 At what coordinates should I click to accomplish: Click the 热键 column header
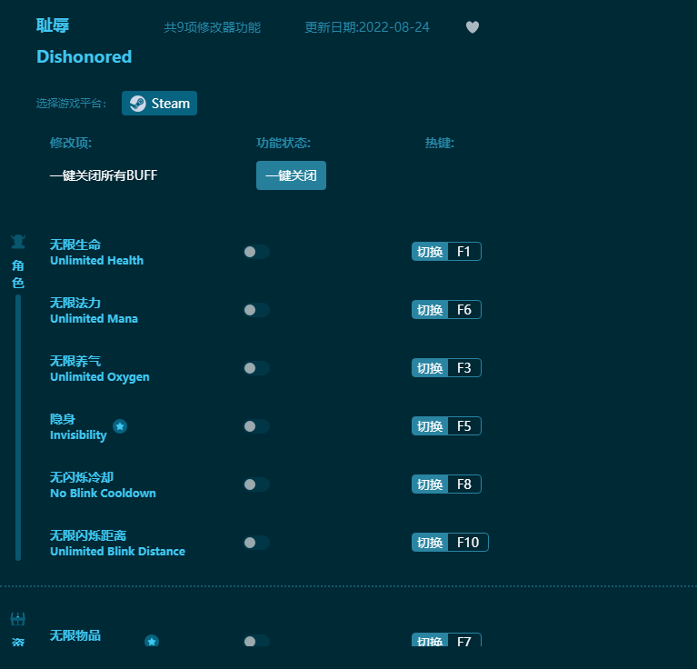click(x=439, y=143)
